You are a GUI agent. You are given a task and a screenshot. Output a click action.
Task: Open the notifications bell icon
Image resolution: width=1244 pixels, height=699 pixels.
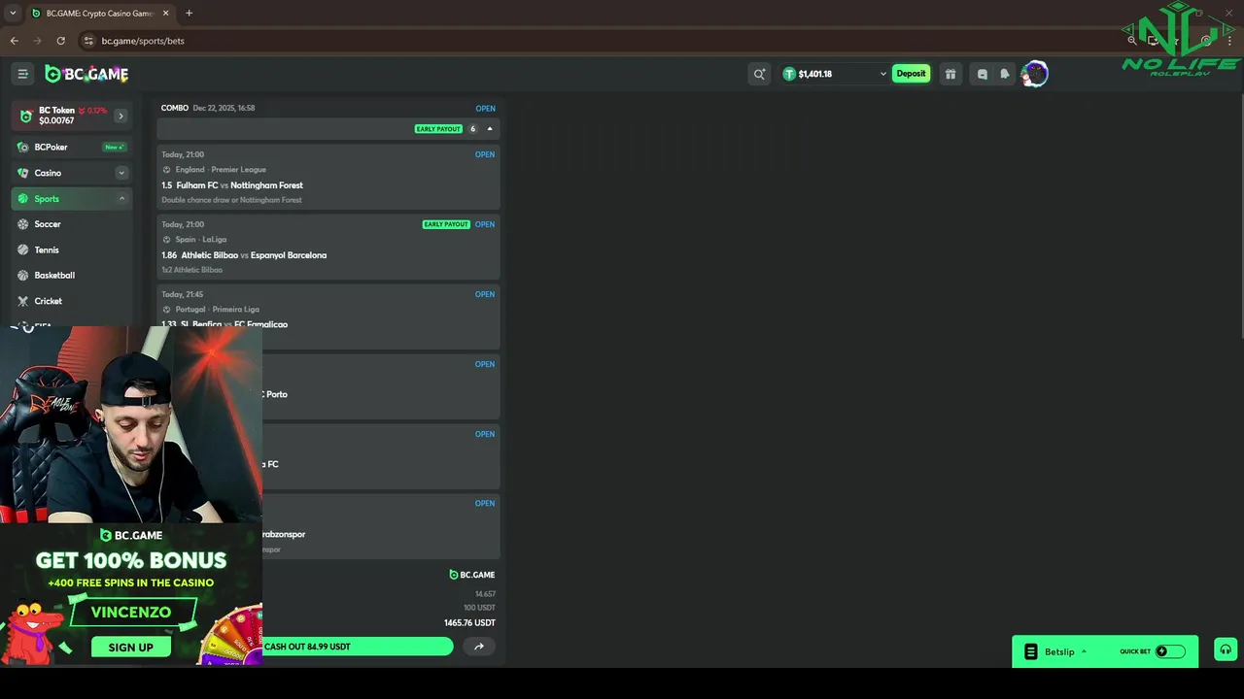1005,74
